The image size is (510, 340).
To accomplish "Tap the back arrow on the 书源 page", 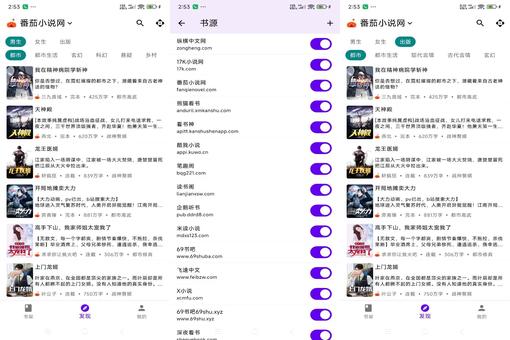I will tap(181, 23).
